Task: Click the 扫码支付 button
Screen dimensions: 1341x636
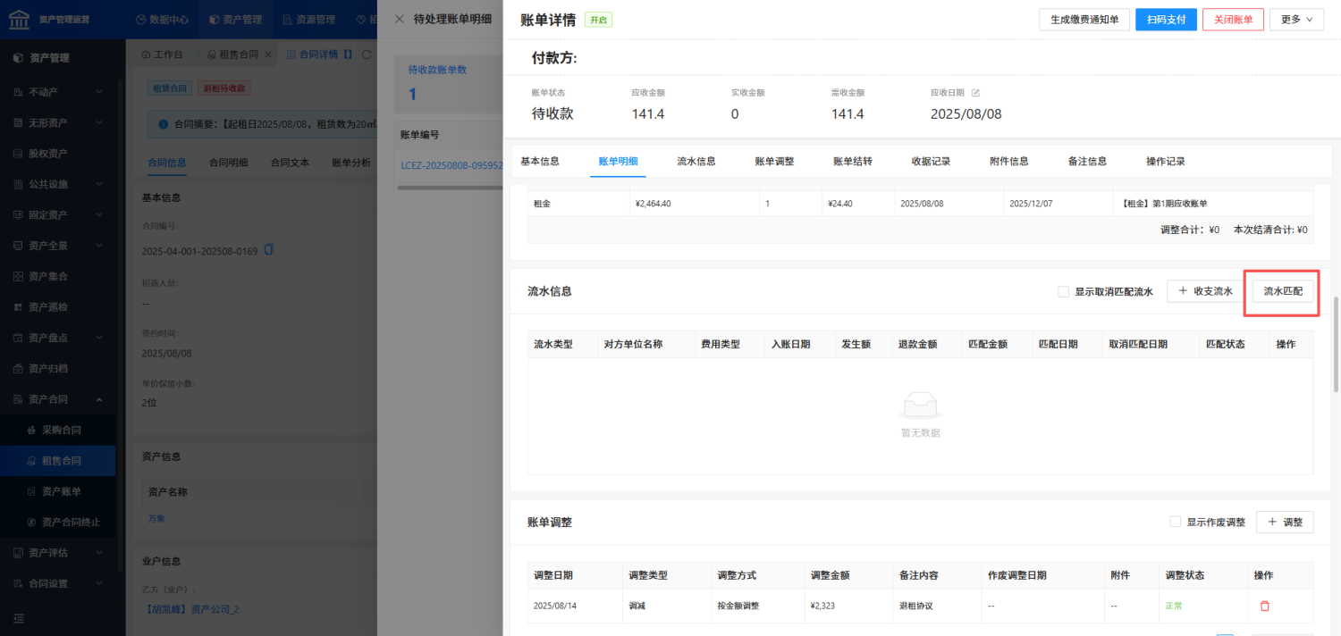Action: pyautogui.click(x=1166, y=19)
